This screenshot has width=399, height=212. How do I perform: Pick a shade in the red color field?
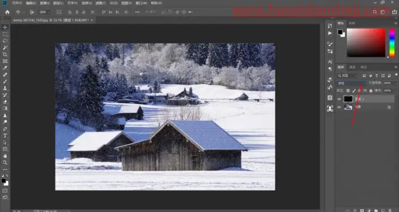coord(366,43)
